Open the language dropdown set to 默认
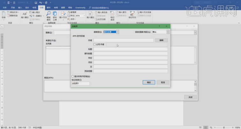The image size is (241, 129). (x=168, y=32)
